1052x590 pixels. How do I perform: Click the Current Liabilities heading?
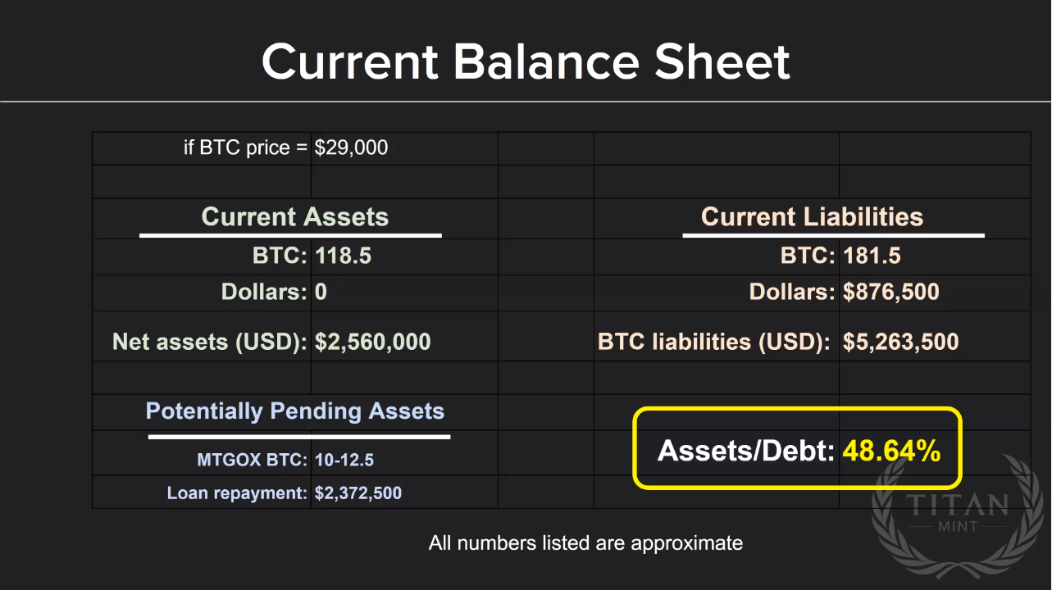[812, 216]
